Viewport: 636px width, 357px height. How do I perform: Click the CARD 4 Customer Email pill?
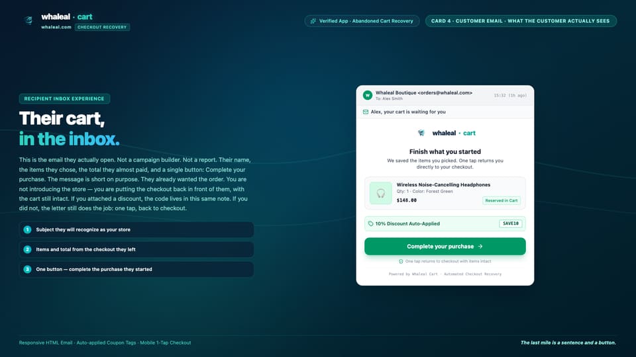(x=521, y=21)
